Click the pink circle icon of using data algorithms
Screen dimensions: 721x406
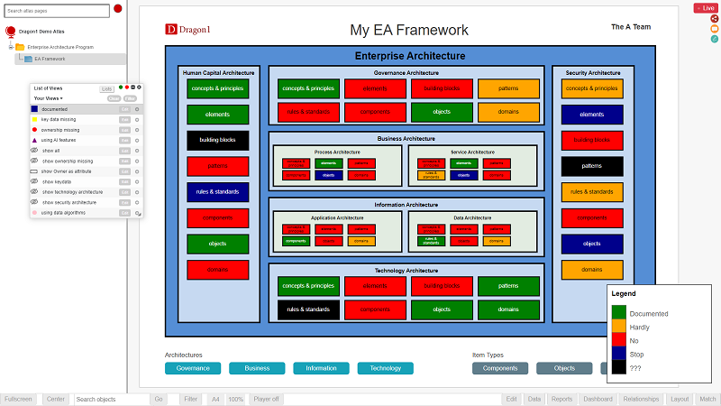click(x=34, y=213)
